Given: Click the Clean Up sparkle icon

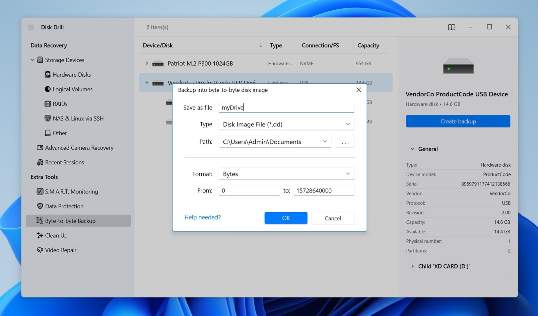Looking at the screenshot, I should [40, 235].
